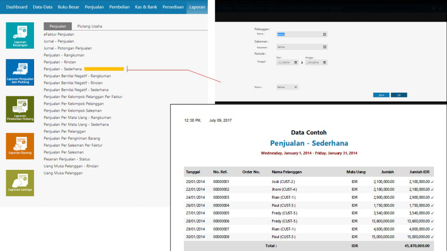Open the Dashboard menu
447x251 pixels.
(17, 7)
